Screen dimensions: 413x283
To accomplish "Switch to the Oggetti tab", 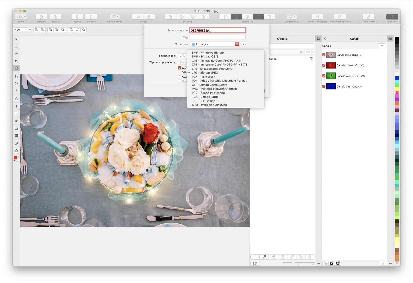I will pyautogui.click(x=282, y=39).
